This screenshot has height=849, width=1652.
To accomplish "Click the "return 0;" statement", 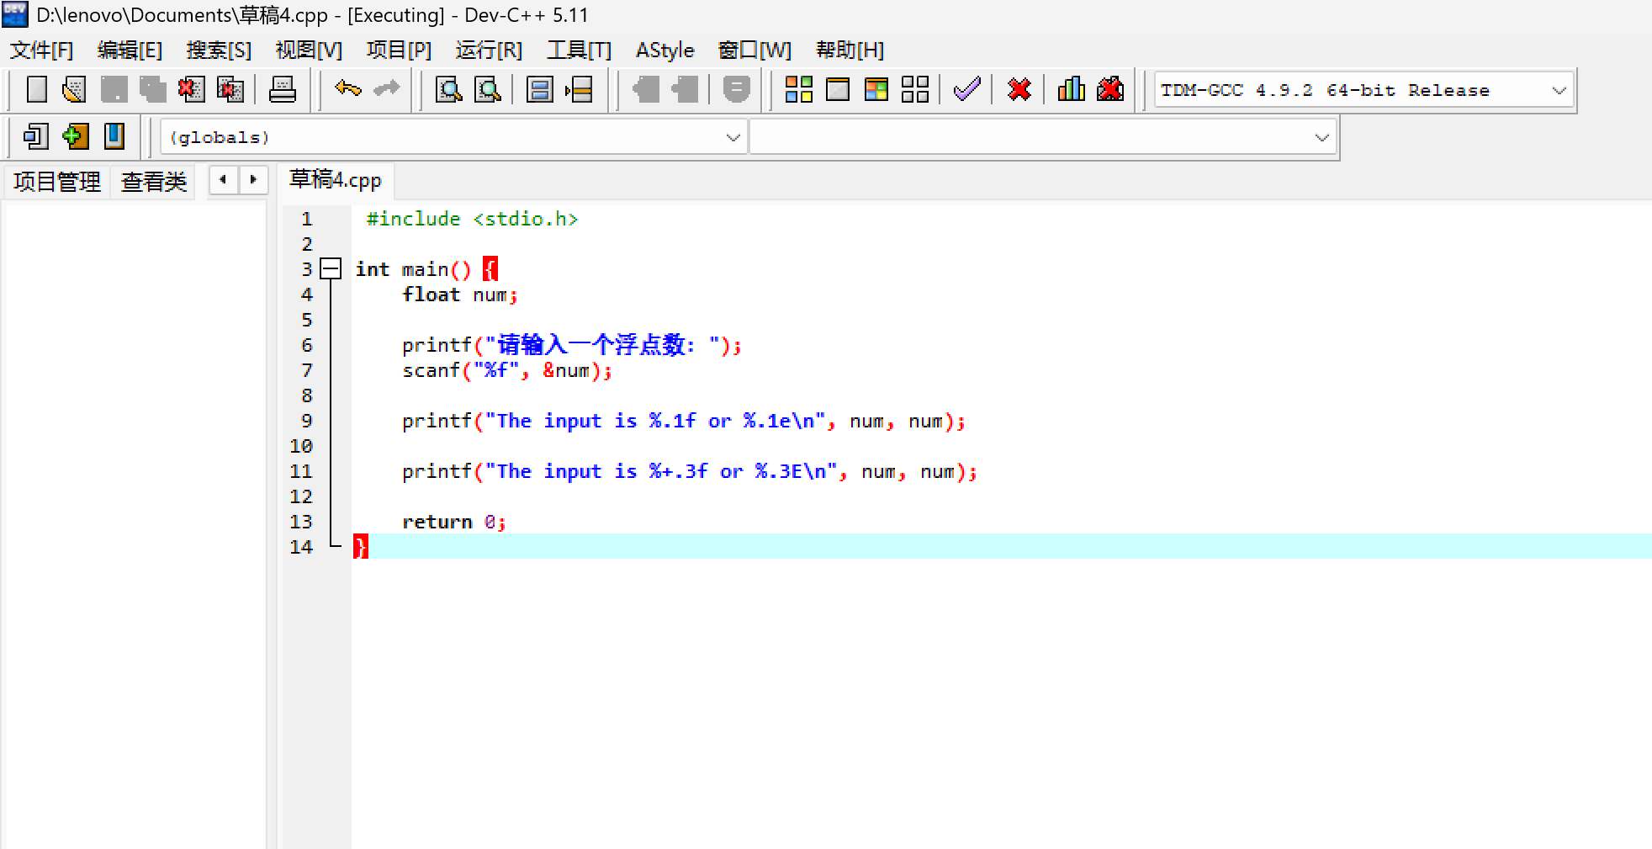I will tap(454, 522).
